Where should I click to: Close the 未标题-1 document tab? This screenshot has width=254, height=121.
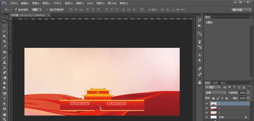click(x=49, y=15)
